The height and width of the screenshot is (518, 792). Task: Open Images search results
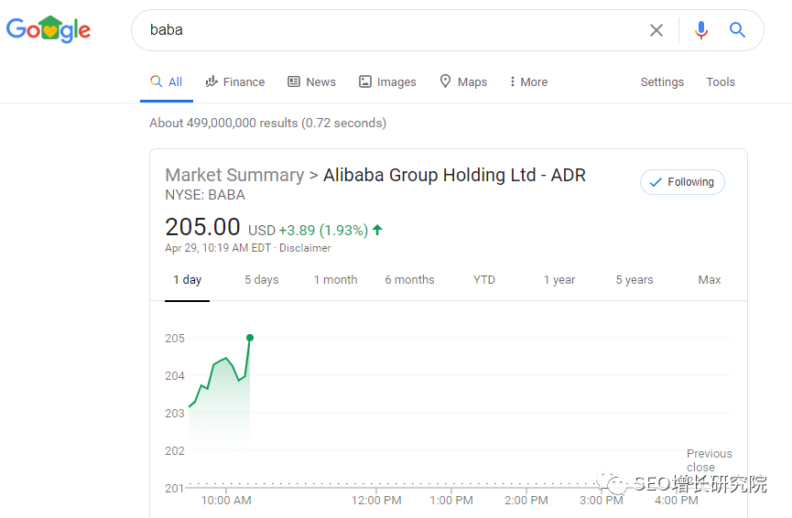[387, 82]
